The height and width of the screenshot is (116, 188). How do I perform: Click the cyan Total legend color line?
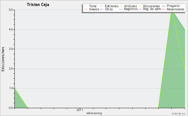pyautogui.click(x=86, y=6)
